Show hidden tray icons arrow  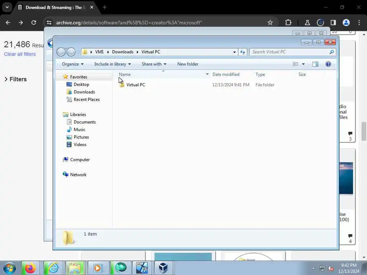[313, 269]
